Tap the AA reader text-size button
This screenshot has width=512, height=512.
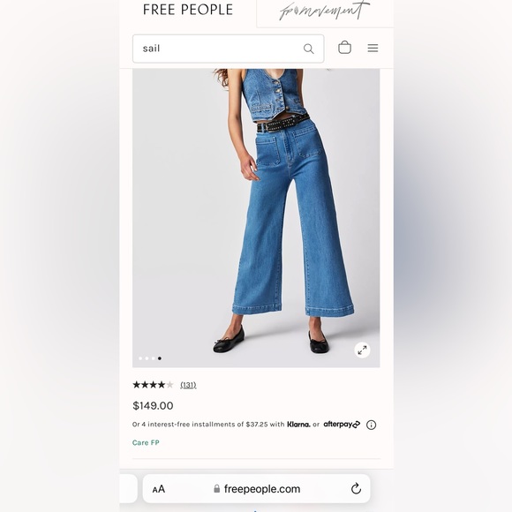tap(159, 489)
